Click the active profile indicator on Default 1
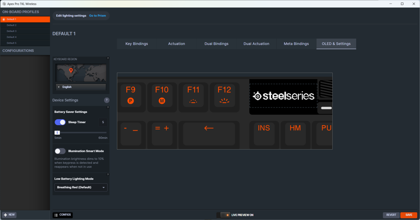Screen dimensions: 420x220 click(x=4, y=19)
